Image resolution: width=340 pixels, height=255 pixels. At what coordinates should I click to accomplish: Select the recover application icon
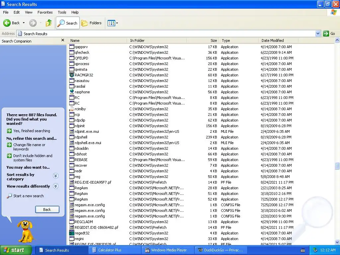pos(72,165)
